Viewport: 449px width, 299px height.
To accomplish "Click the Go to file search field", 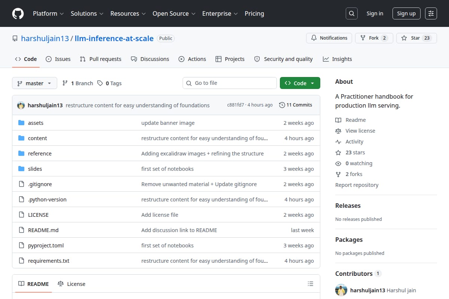I will [230, 83].
